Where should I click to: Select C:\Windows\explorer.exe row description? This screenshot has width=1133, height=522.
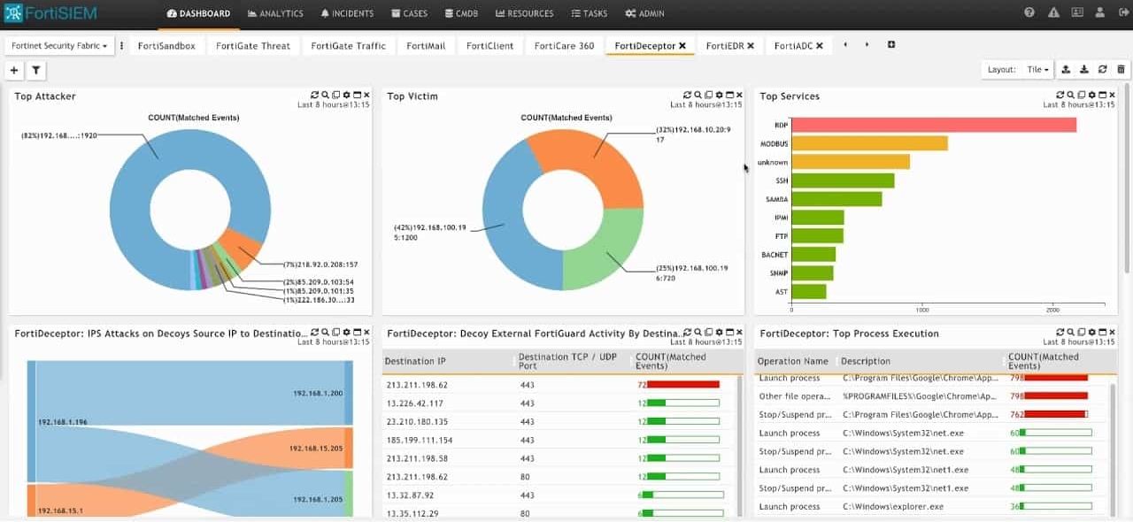click(x=892, y=507)
